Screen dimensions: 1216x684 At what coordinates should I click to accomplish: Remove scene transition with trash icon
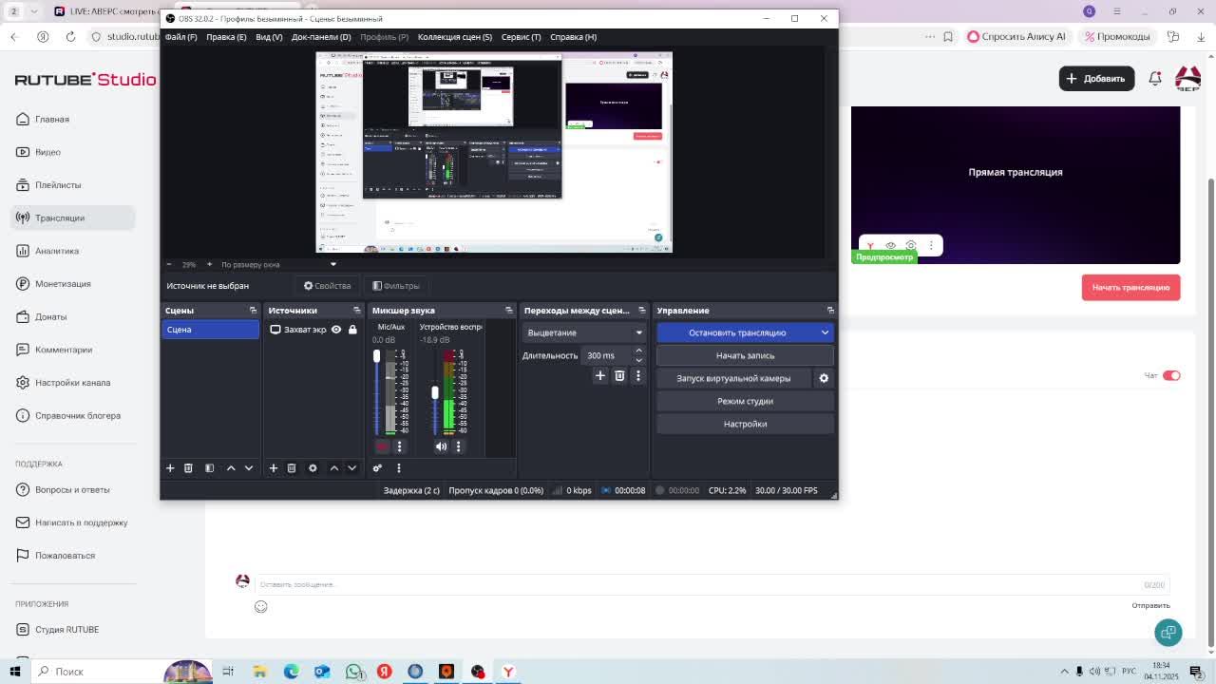click(619, 376)
